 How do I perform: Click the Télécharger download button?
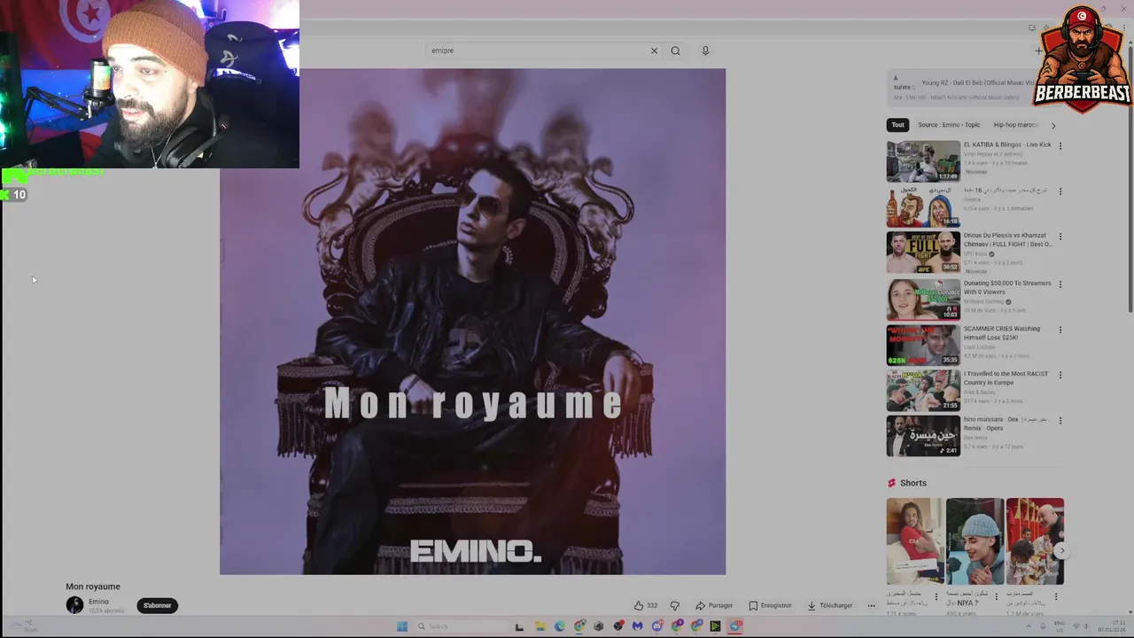pyautogui.click(x=829, y=605)
